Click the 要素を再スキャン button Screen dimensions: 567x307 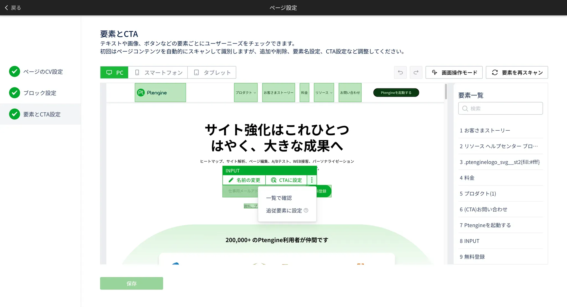click(x=517, y=72)
